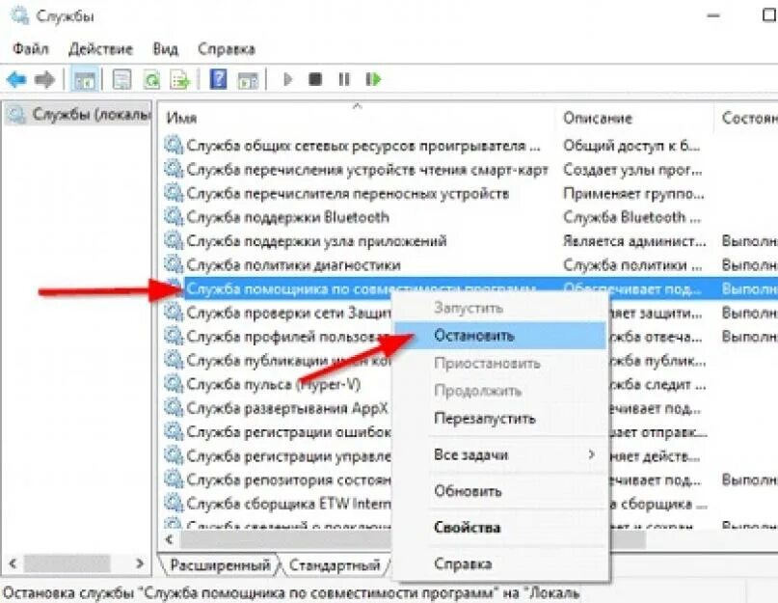Select Служба перечисления устройств чтения смарт-карт
The width and height of the screenshot is (778, 603).
click(367, 170)
